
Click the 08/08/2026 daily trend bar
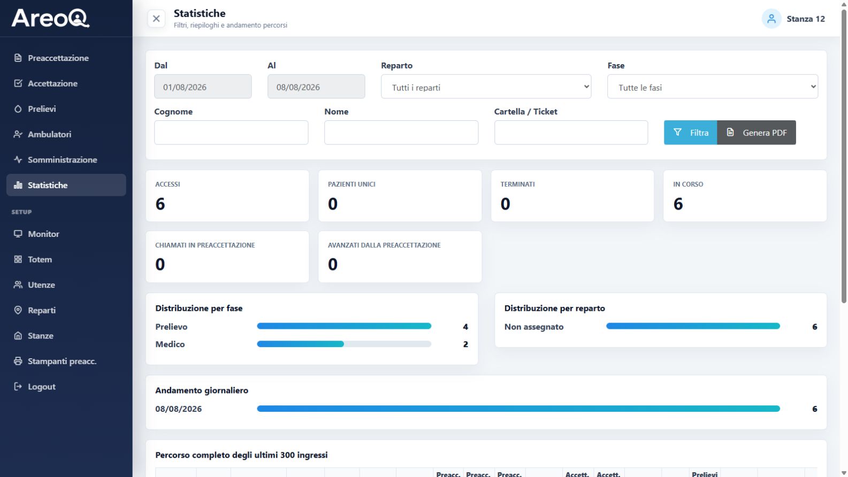click(x=518, y=409)
